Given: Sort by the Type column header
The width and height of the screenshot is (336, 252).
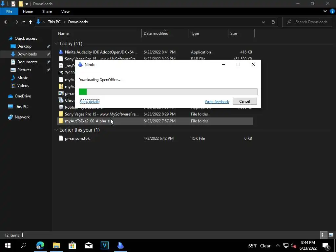Looking at the screenshot, I should (x=195, y=33).
